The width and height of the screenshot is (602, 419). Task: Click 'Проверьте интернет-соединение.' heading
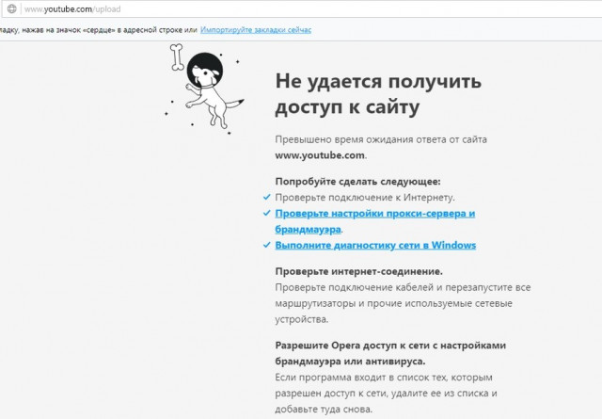(359, 271)
